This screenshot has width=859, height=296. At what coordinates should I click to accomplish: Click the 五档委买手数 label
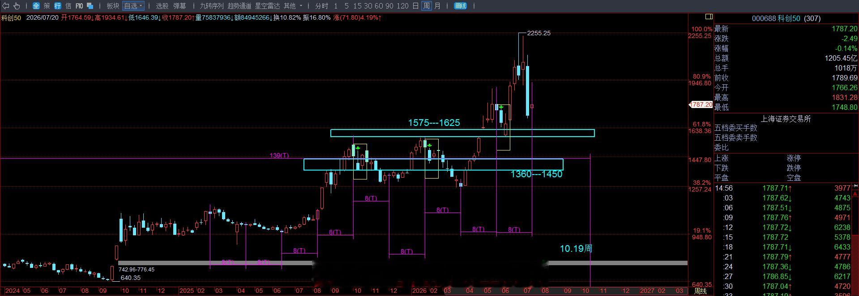tap(735, 128)
